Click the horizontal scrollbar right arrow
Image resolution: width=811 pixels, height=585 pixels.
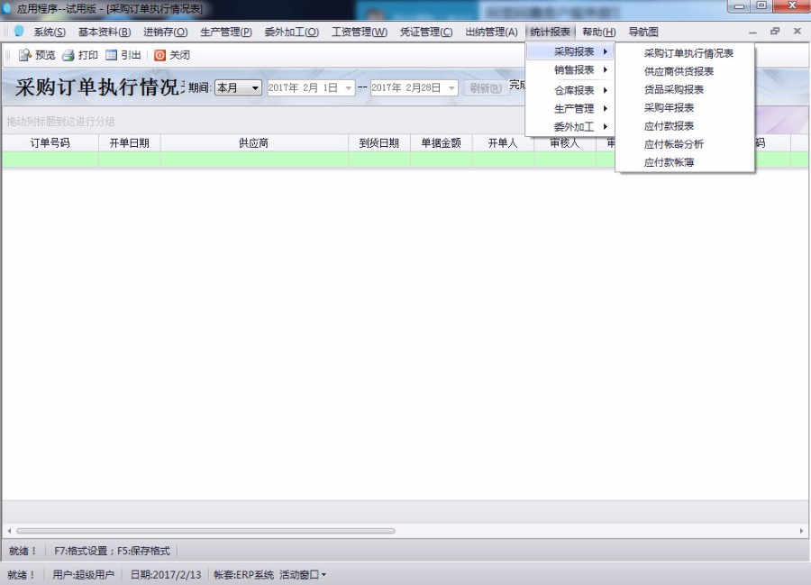coord(801,531)
